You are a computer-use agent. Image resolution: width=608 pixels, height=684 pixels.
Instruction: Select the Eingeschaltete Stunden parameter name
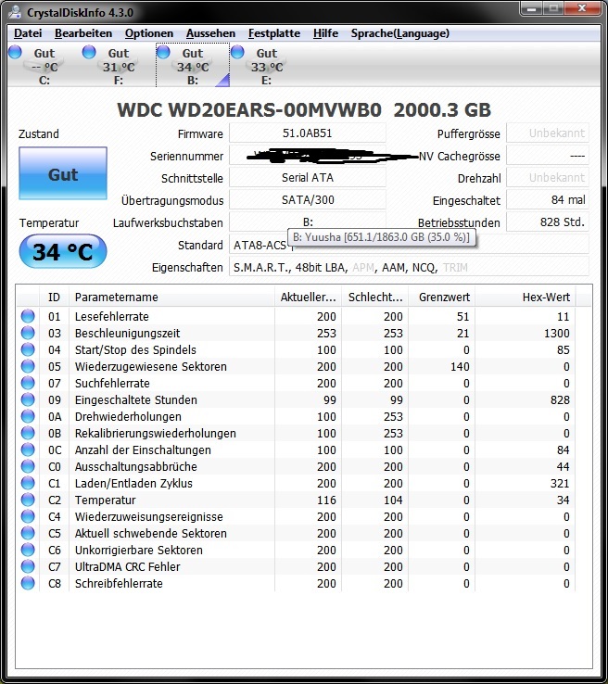[135, 399]
